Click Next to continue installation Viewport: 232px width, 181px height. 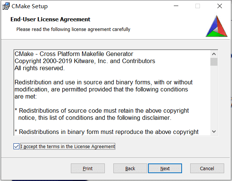pyautogui.click(x=165, y=168)
